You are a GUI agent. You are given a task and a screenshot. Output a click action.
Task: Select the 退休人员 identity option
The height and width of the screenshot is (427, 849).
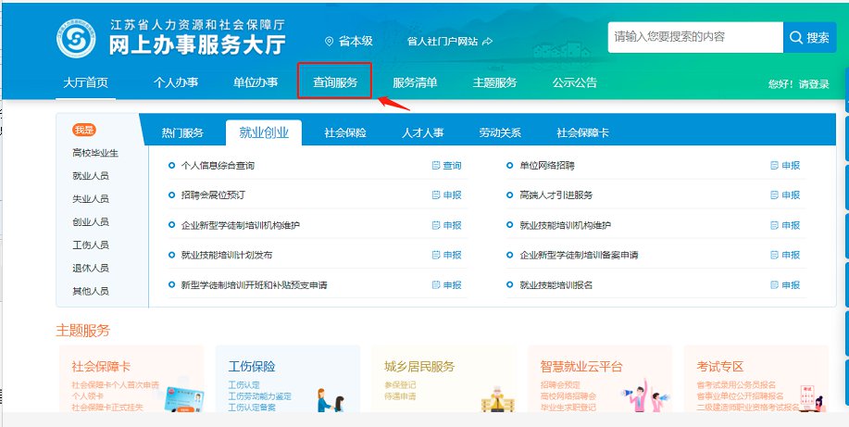tap(91, 268)
